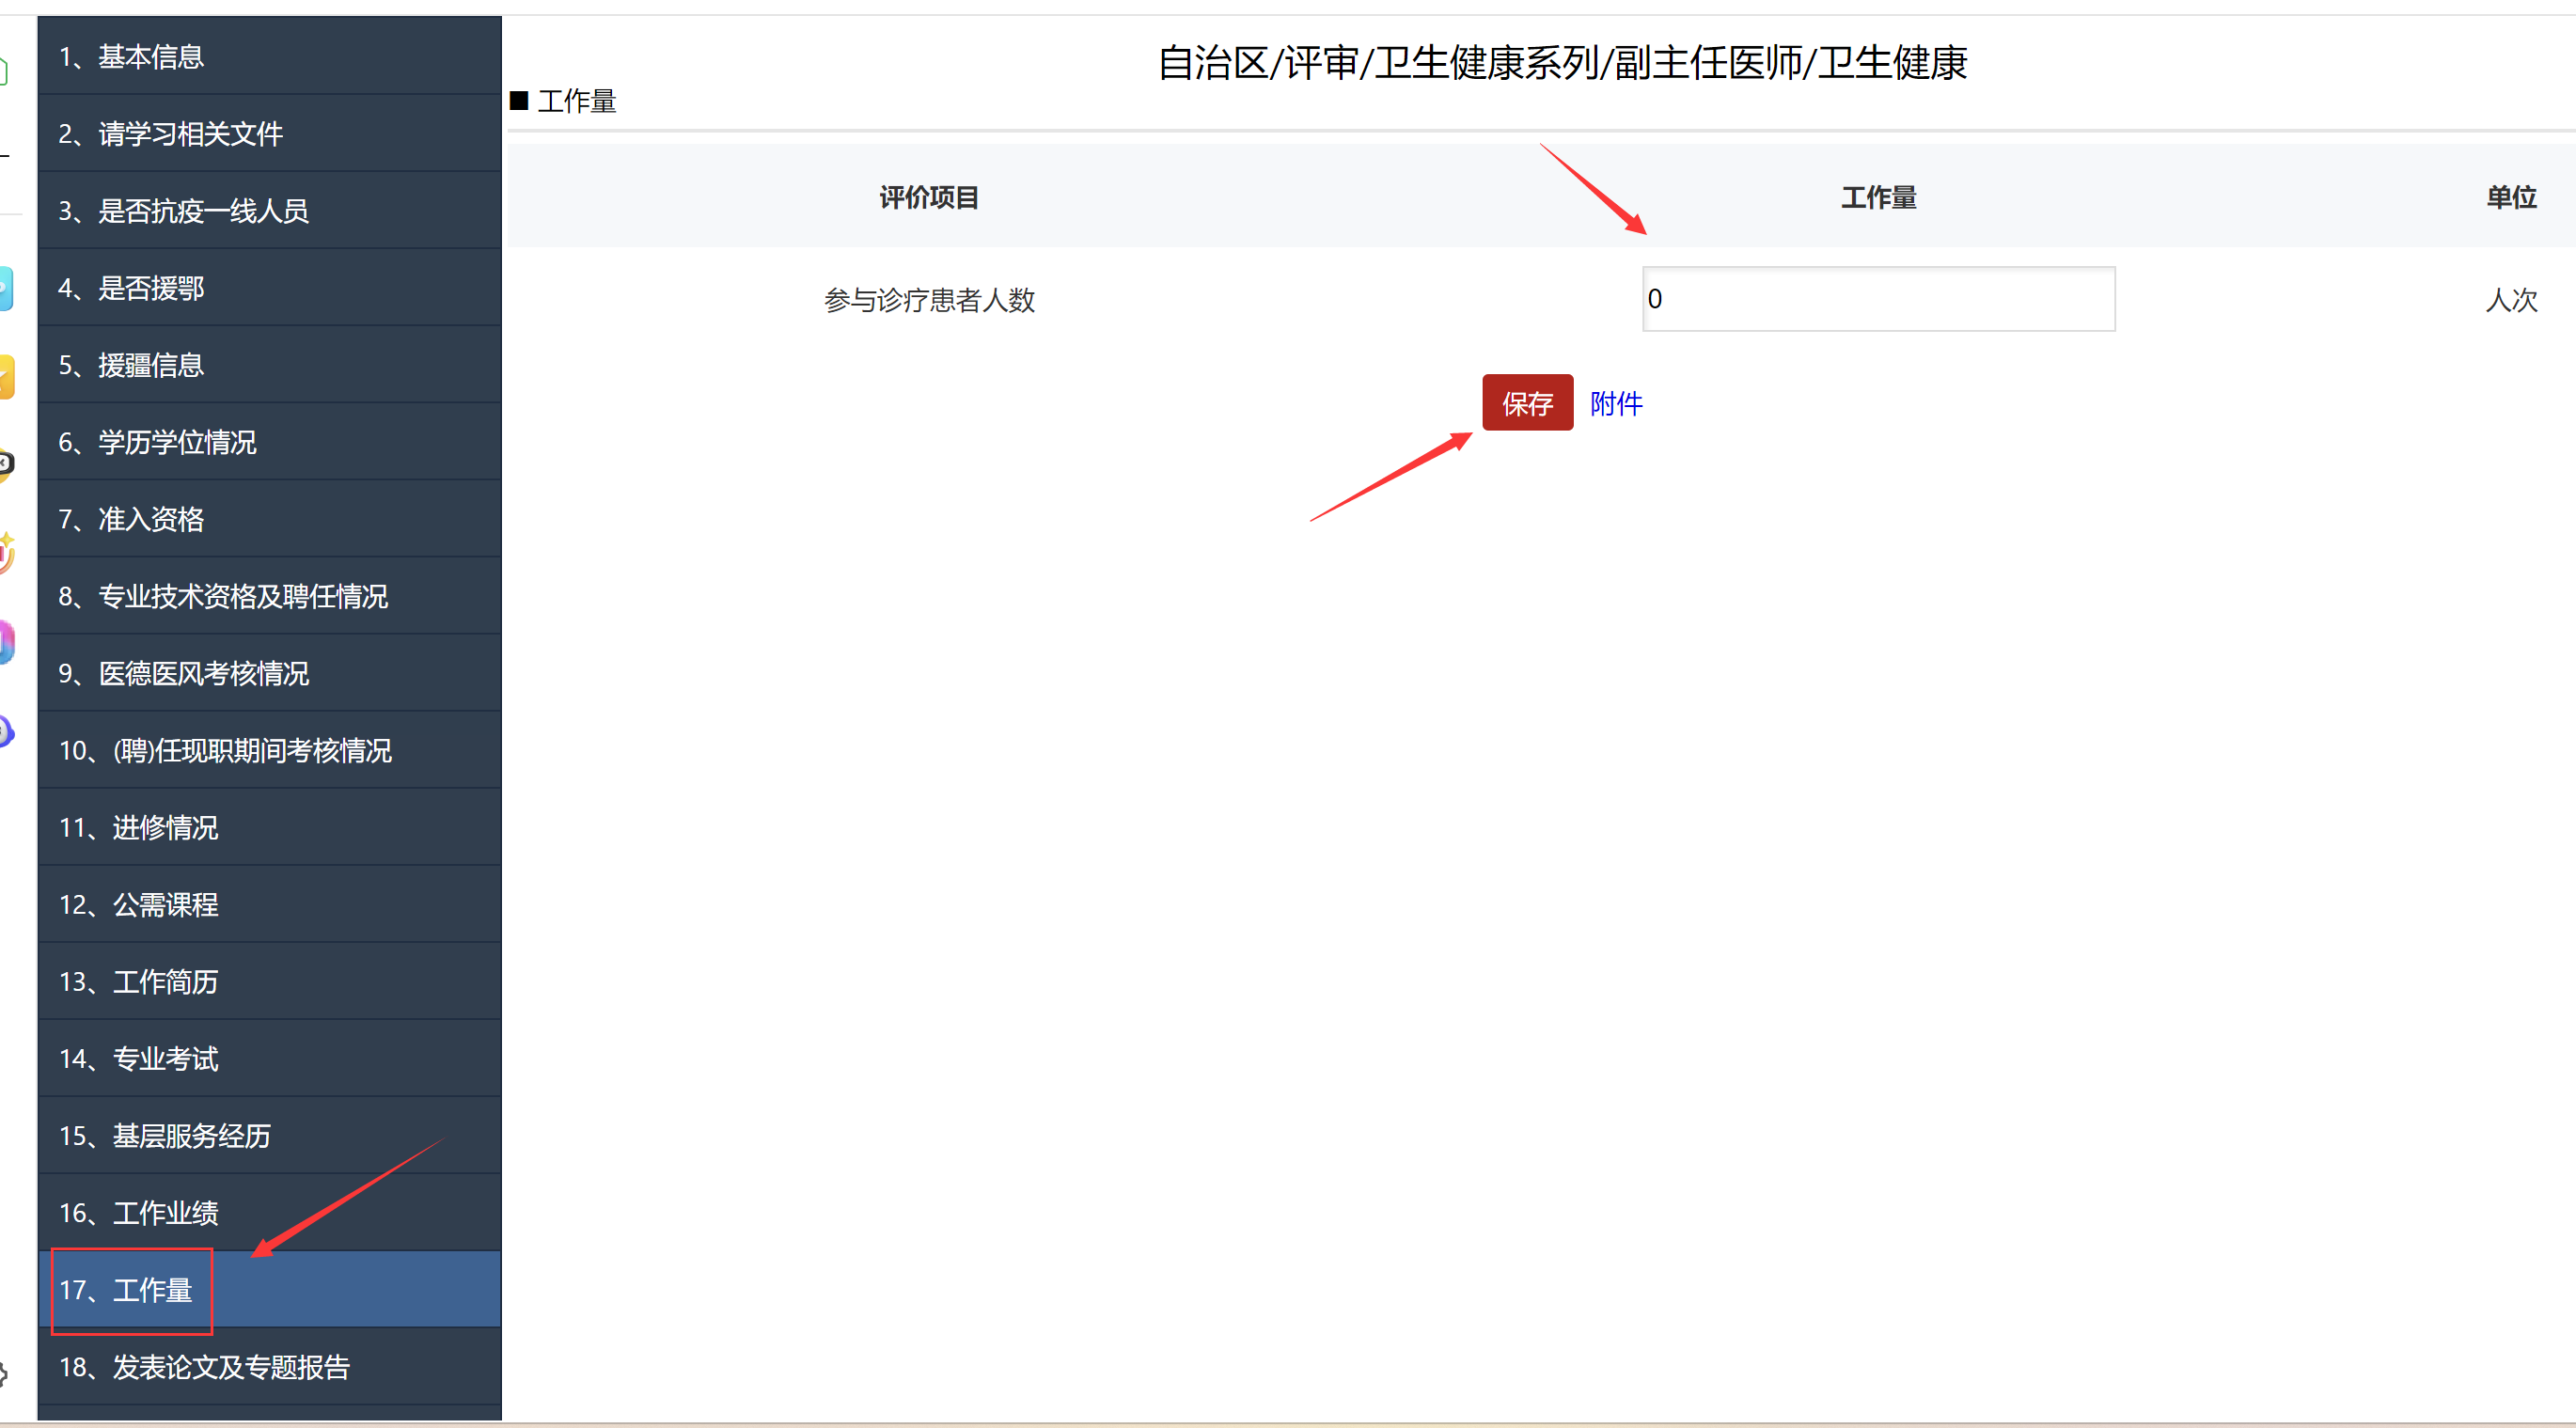Open 发表论文及专题报告 in the sidebar
Viewport: 2576px width, 1428px height.
(269, 1365)
